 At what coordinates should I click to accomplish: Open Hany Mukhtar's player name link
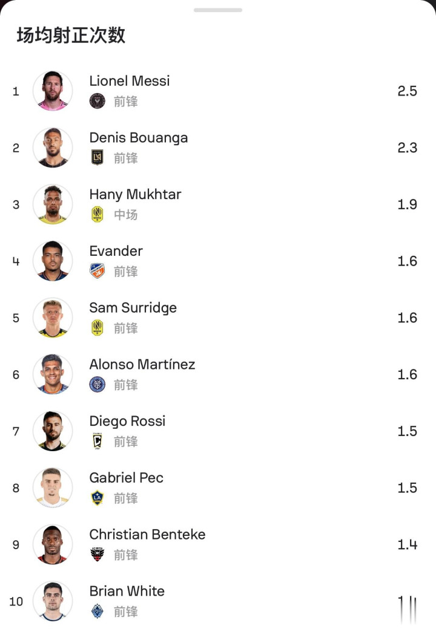135,194
